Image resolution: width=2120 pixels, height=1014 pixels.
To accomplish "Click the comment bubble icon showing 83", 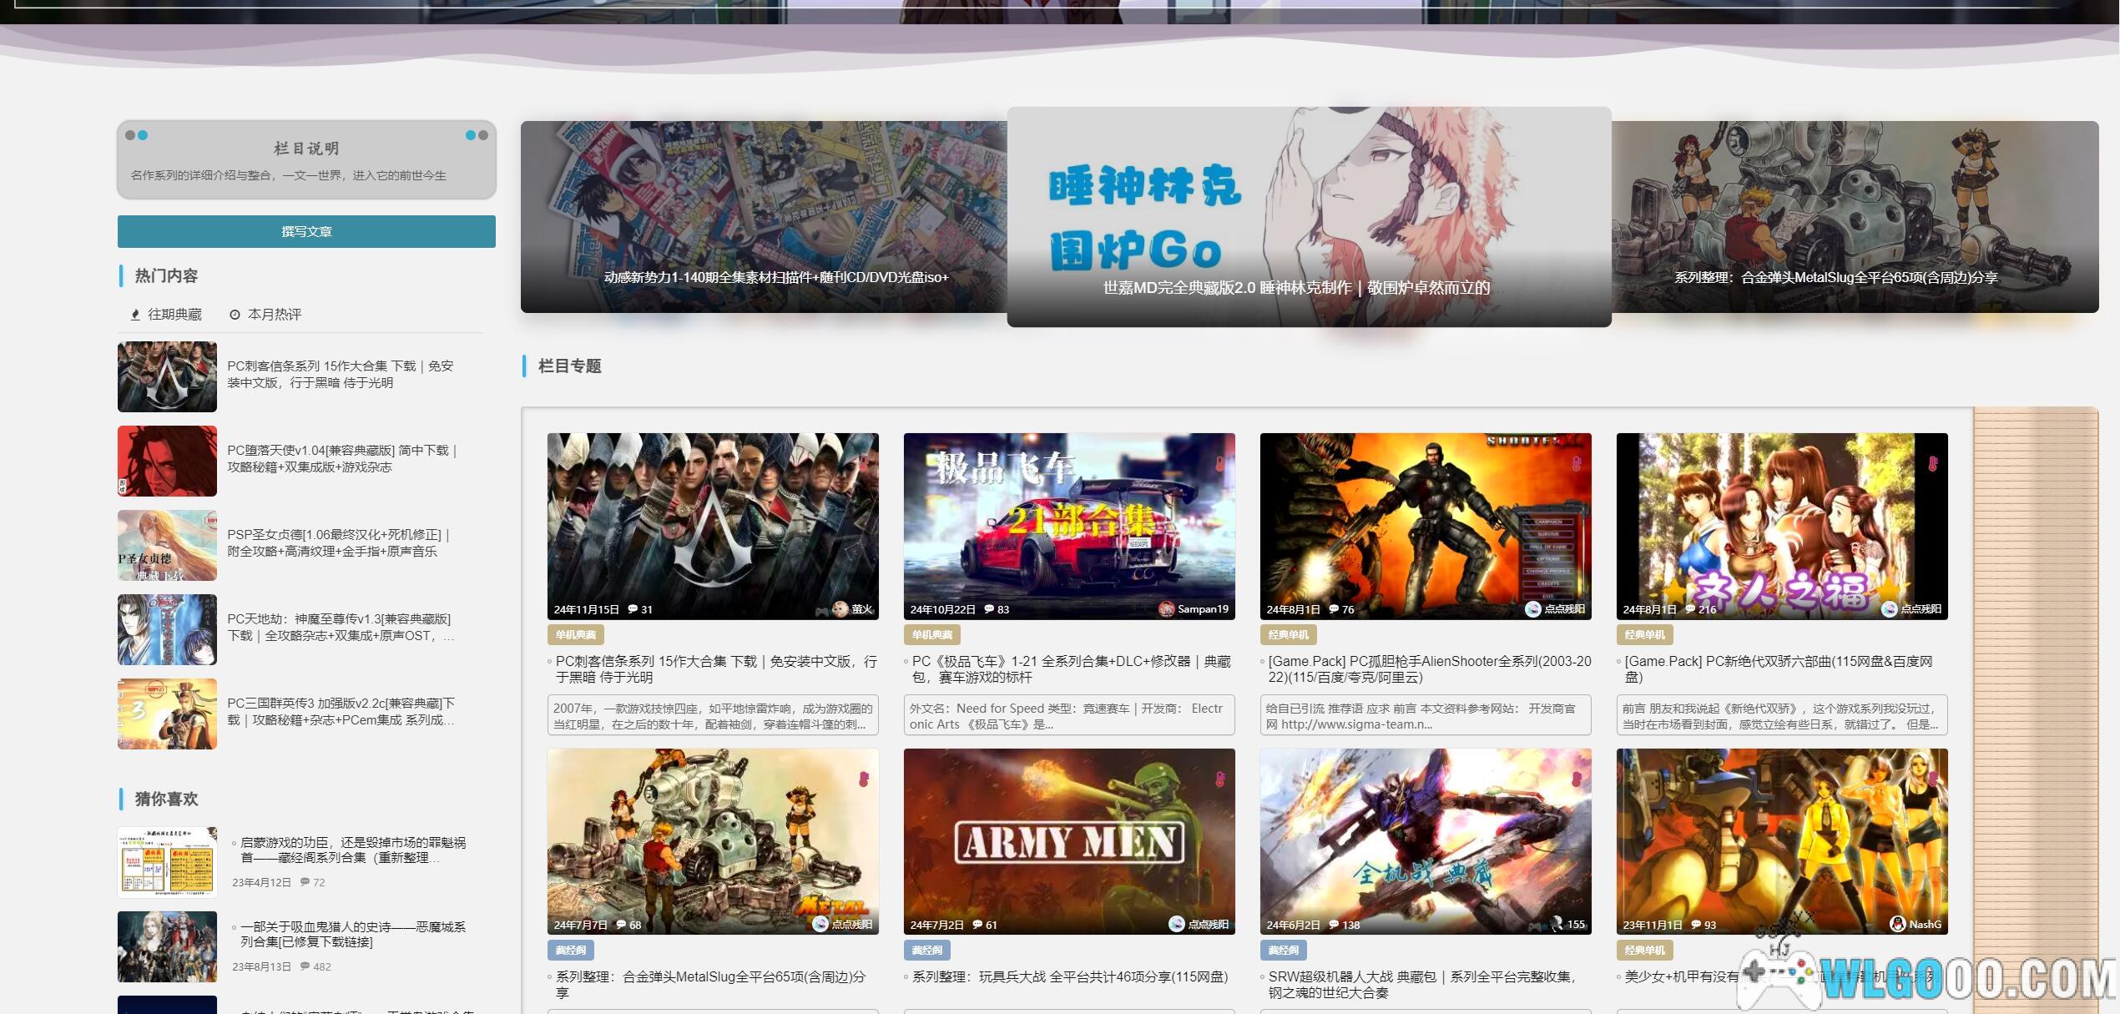I will click(989, 609).
